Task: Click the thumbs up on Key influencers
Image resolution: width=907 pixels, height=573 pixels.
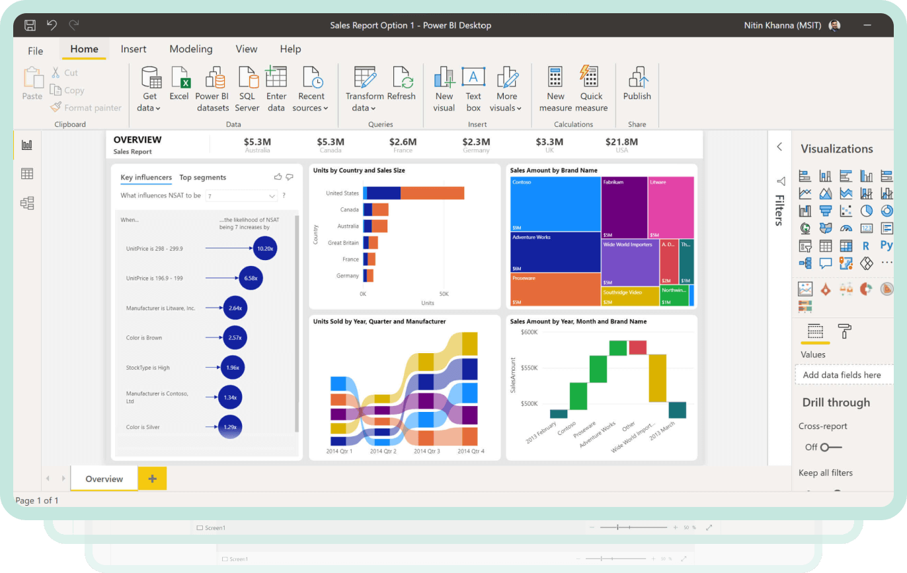Action: pyautogui.click(x=278, y=177)
